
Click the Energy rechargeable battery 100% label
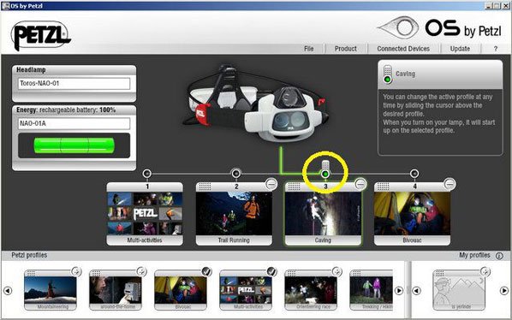pos(66,110)
